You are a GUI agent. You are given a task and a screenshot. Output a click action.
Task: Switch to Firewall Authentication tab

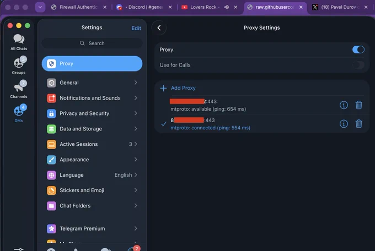point(78,7)
